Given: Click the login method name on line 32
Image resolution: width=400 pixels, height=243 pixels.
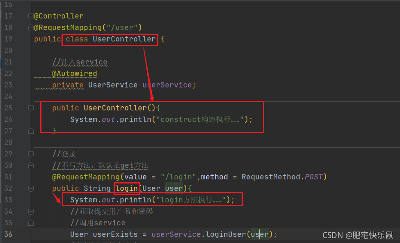Looking at the screenshot, I should [x=126, y=188].
